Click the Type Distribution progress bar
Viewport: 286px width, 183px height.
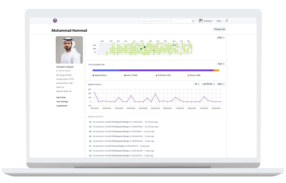156,70
